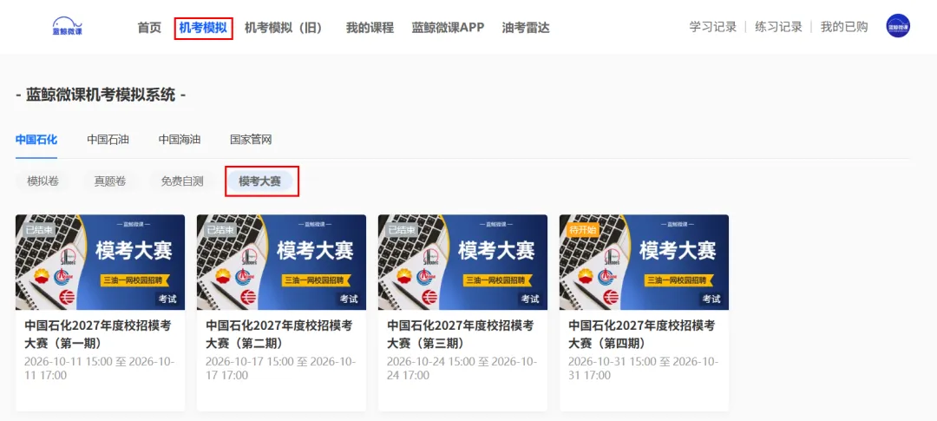
Task: Open the 第四期 exam banner thumbnail
Action: [644, 262]
